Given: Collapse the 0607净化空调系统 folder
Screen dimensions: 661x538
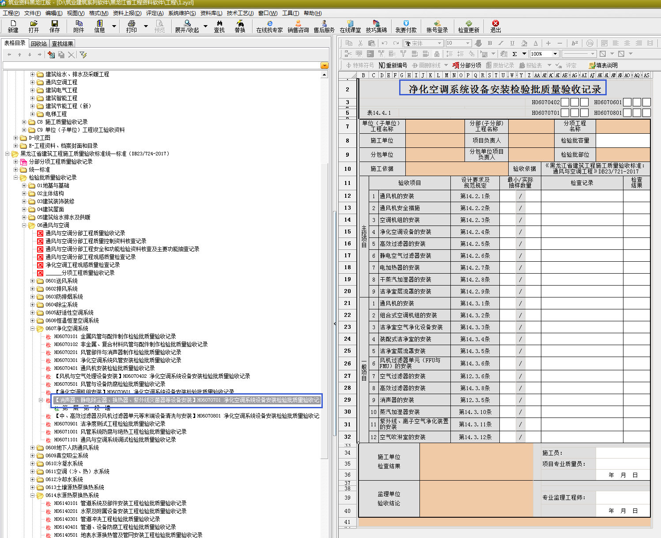Looking at the screenshot, I should point(32,328).
